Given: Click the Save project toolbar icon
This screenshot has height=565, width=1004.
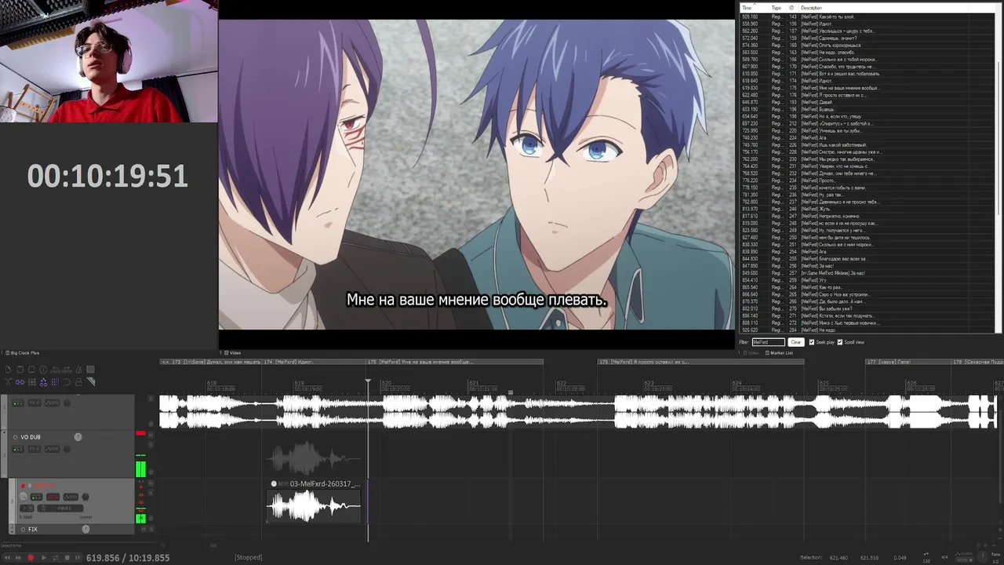Looking at the screenshot, I should pyautogui.click(x=31, y=370).
